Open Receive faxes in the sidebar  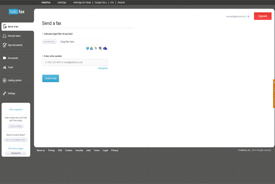14,36
